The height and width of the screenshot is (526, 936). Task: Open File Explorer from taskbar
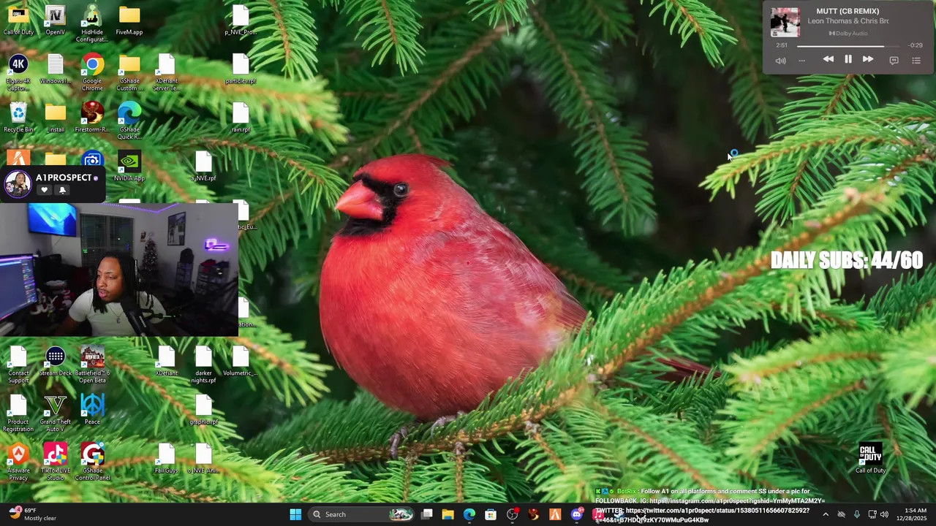click(448, 514)
